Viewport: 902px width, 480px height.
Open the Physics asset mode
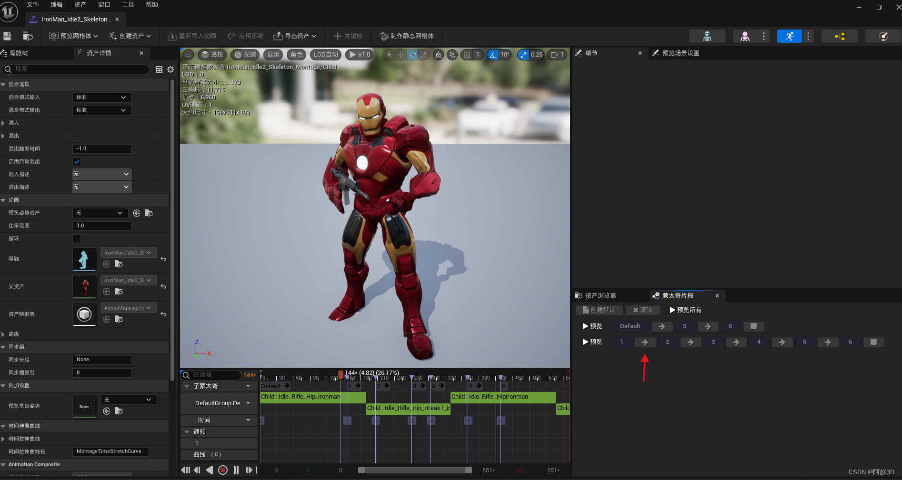(883, 36)
